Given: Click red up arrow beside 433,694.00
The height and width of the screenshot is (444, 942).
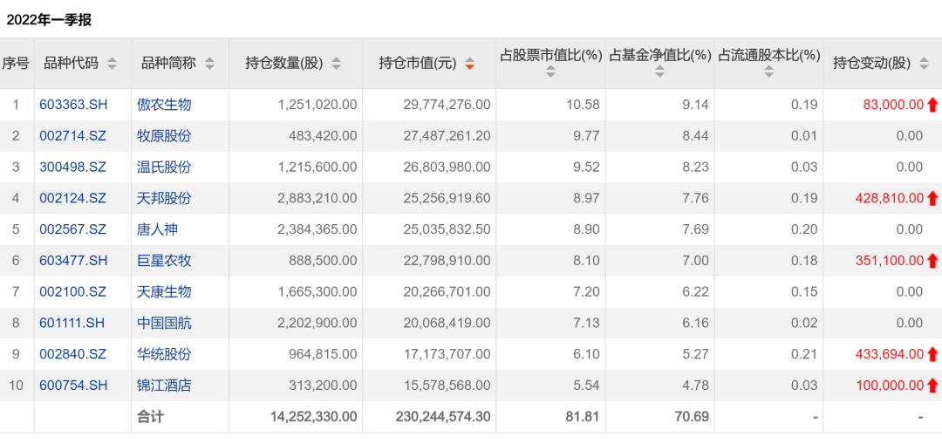Looking at the screenshot, I should pos(932,354).
